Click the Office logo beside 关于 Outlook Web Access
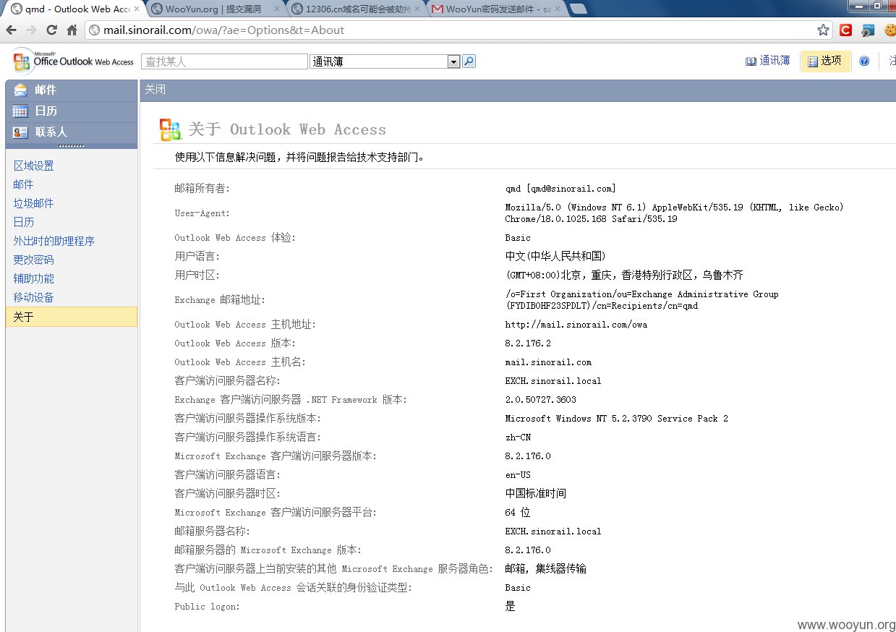The width and height of the screenshot is (896, 632). [x=170, y=129]
